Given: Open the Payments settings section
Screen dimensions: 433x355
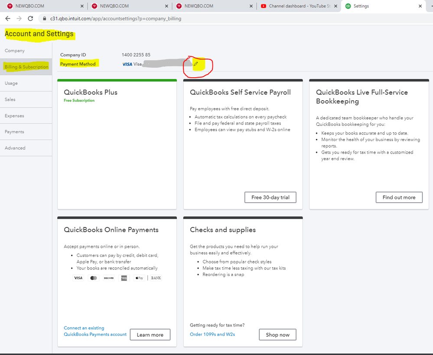Looking at the screenshot, I should tap(26, 131).
